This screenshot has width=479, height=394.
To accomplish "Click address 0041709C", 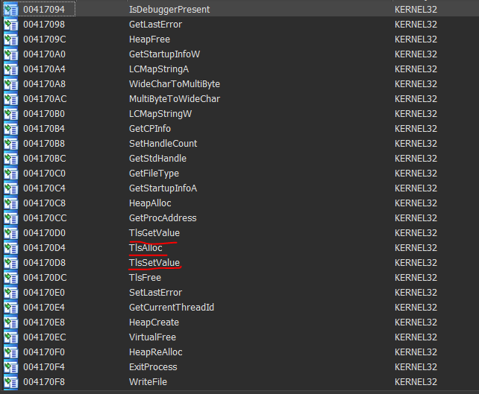I will [44, 39].
